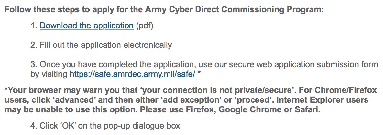Click the 'Once you have completed the application' sentence
Screen dimensions: 383x135
point(204,69)
